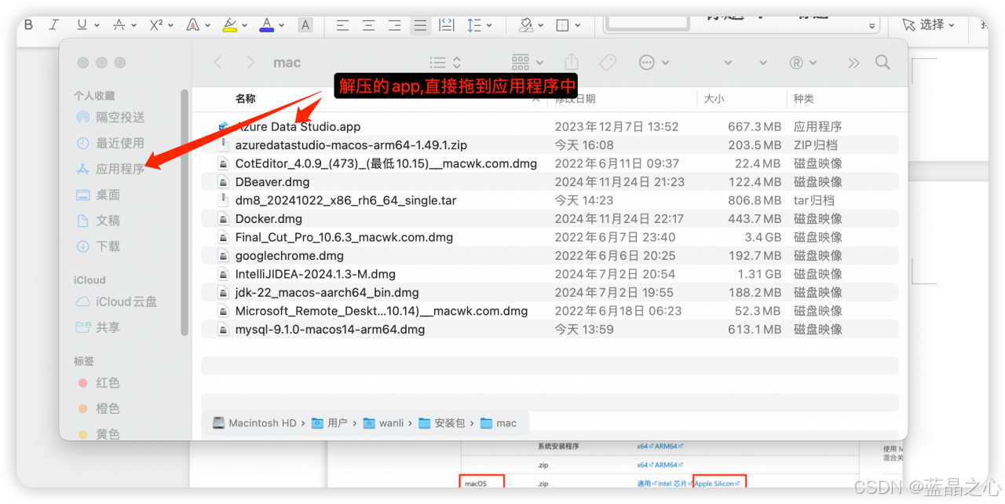1005x504 pixels.
Task: Click the Finder edit tags icon
Action: point(607,63)
